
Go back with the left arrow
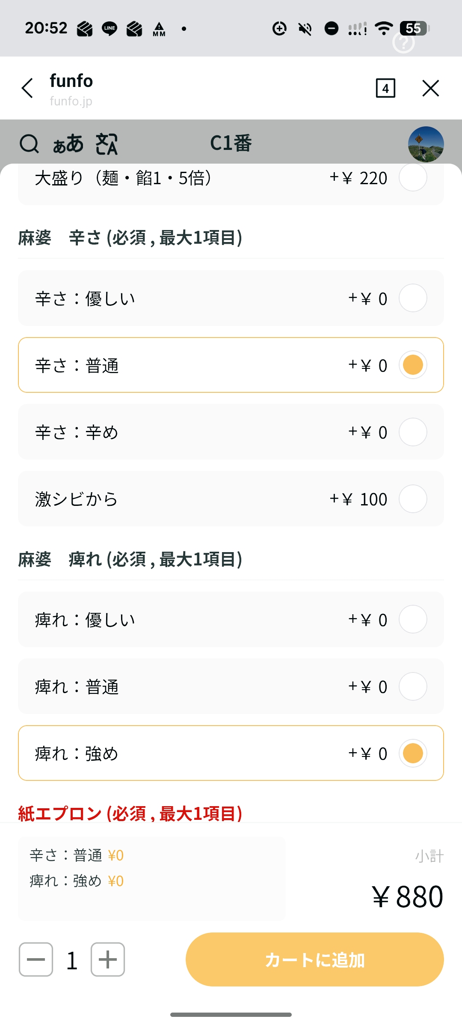tap(28, 88)
